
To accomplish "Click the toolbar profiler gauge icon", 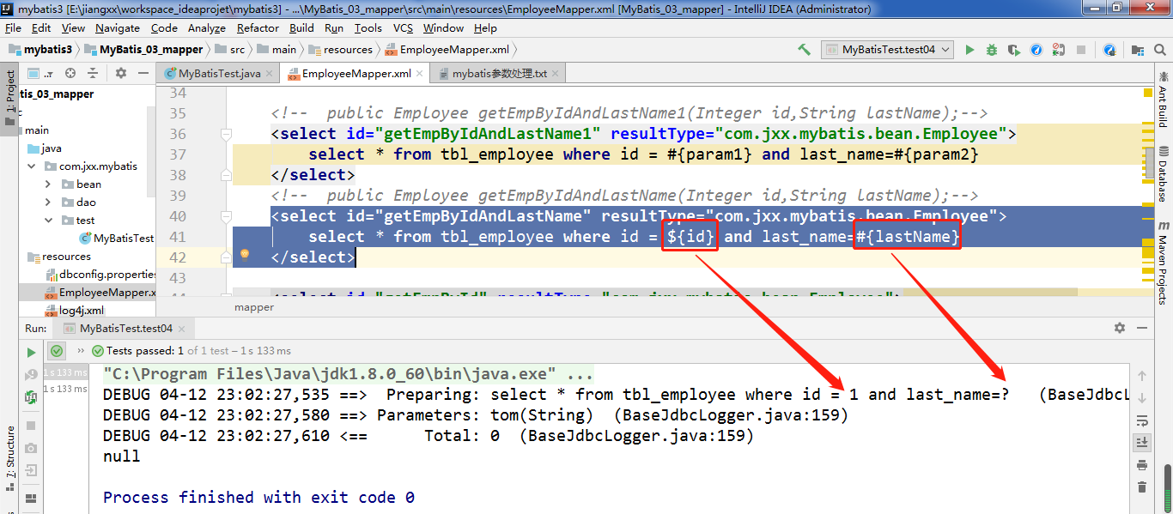I will pos(1036,50).
